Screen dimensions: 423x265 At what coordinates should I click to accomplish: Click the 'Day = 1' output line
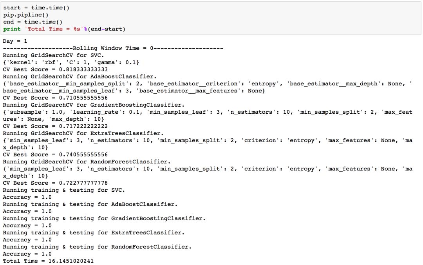(15, 41)
